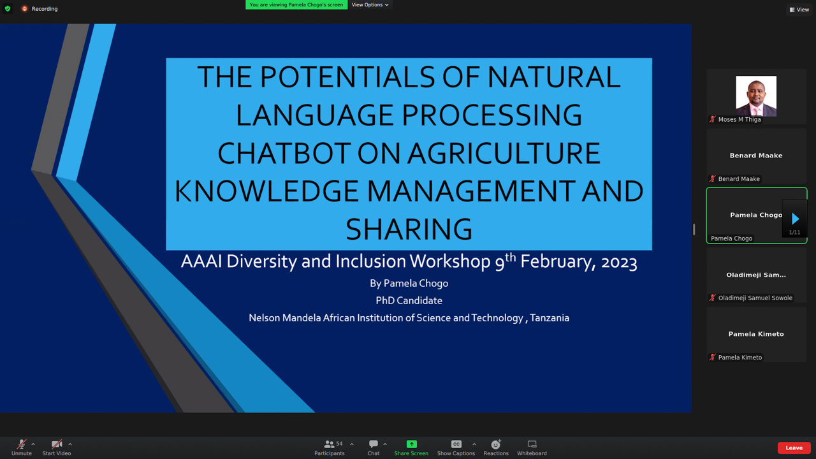Open audio options arrow beside Unmute

point(33,444)
